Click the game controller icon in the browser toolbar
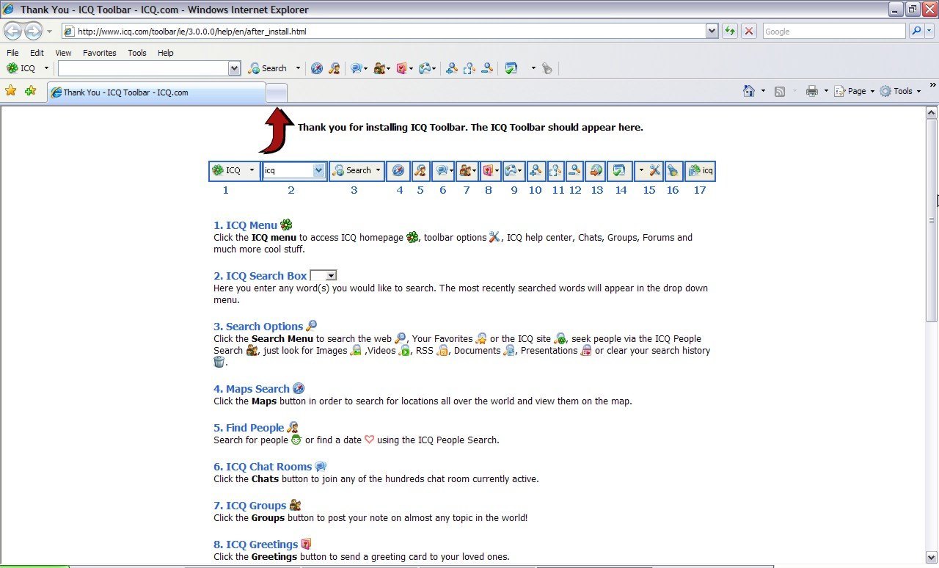939x568 pixels. click(425, 68)
